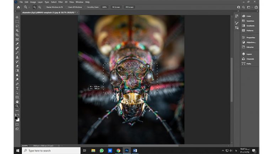Click the Fit Screen button
The image size is (273, 154).
point(116,7)
